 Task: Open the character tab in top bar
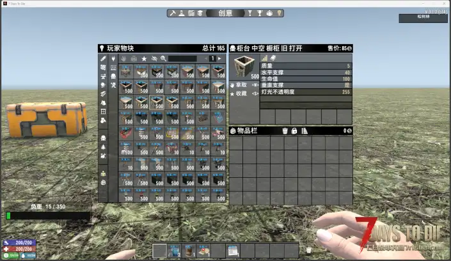tap(182, 13)
